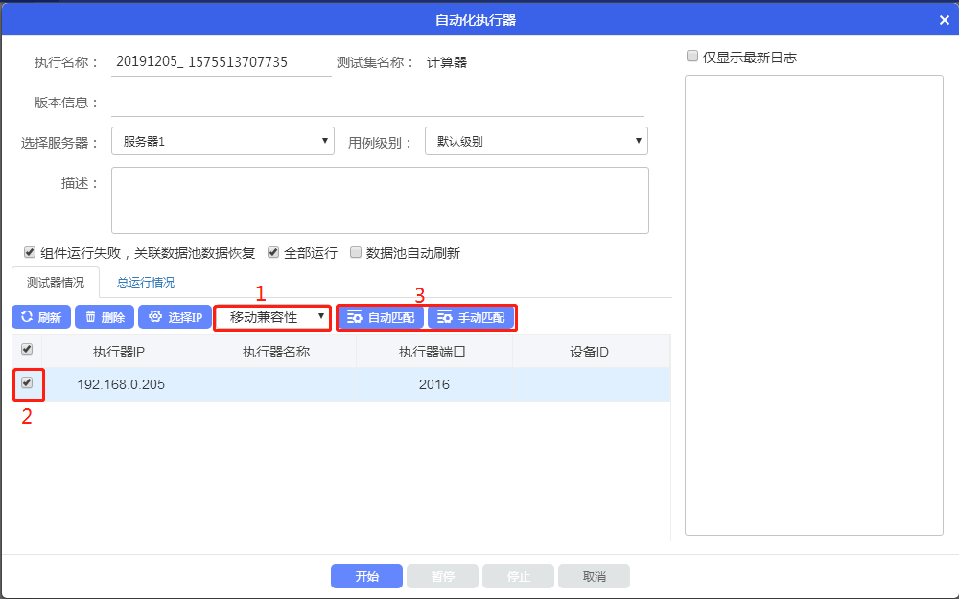This screenshot has height=599, width=959.
Task: Click the 版本信息 input field
Action: point(378,104)
